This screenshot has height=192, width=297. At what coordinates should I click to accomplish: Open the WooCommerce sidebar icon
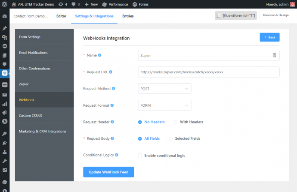(5, 85)
